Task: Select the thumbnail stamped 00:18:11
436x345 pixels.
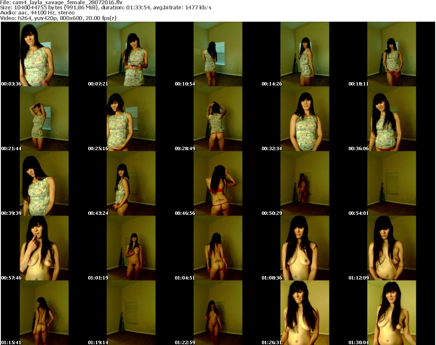Action: coord(392,54)
